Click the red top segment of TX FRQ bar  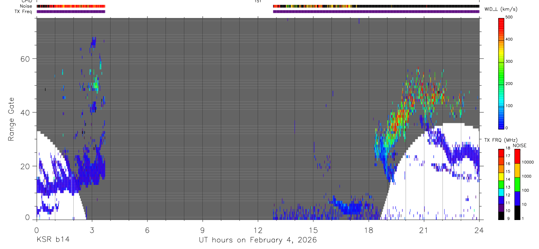[x=502, y=153]
